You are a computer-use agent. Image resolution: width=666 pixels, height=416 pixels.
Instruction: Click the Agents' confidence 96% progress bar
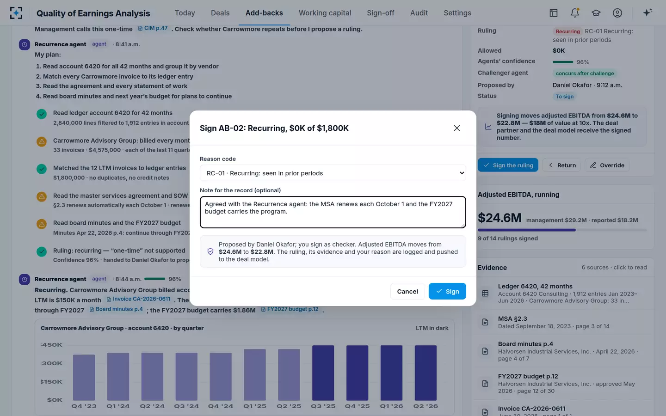point(563,62)
